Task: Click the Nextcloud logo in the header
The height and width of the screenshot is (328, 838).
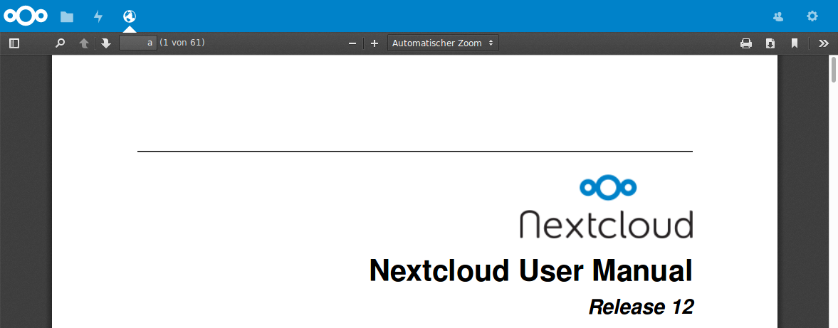Action: click(26, 16)
